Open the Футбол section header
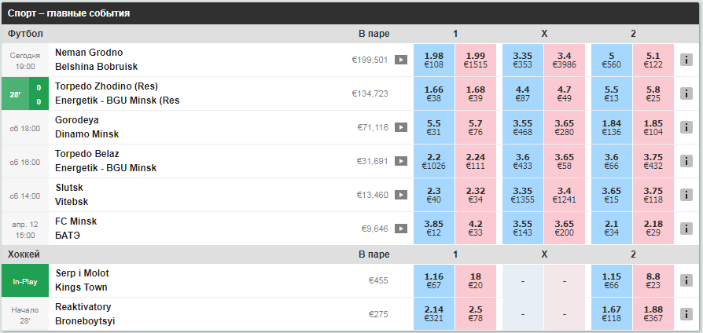The width and height of the screenshot is (703, 333). (25, 34)
